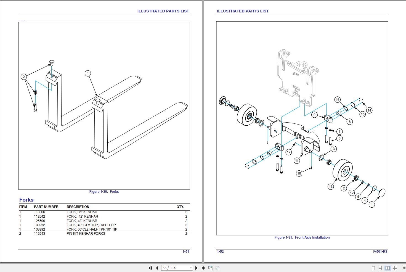406x272 pixels.
Task: Click the page number field 55 / 114
Action: click(175, 268)
